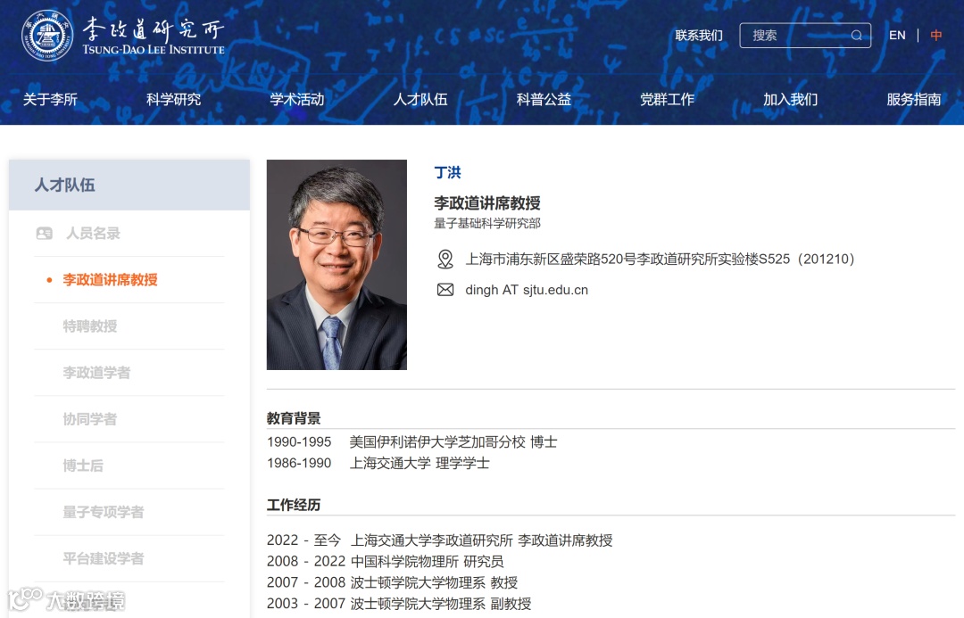The height and width of the screenshot is (618, 964).
Task: Click the 1990-1995 美国伊利诺伊大学 row
Action: pos(411,442)
